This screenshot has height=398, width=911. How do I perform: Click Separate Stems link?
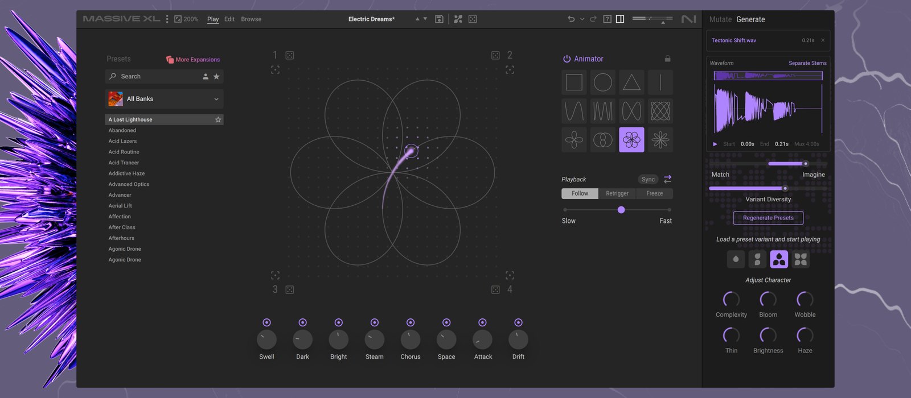click(x=807, y=63)
